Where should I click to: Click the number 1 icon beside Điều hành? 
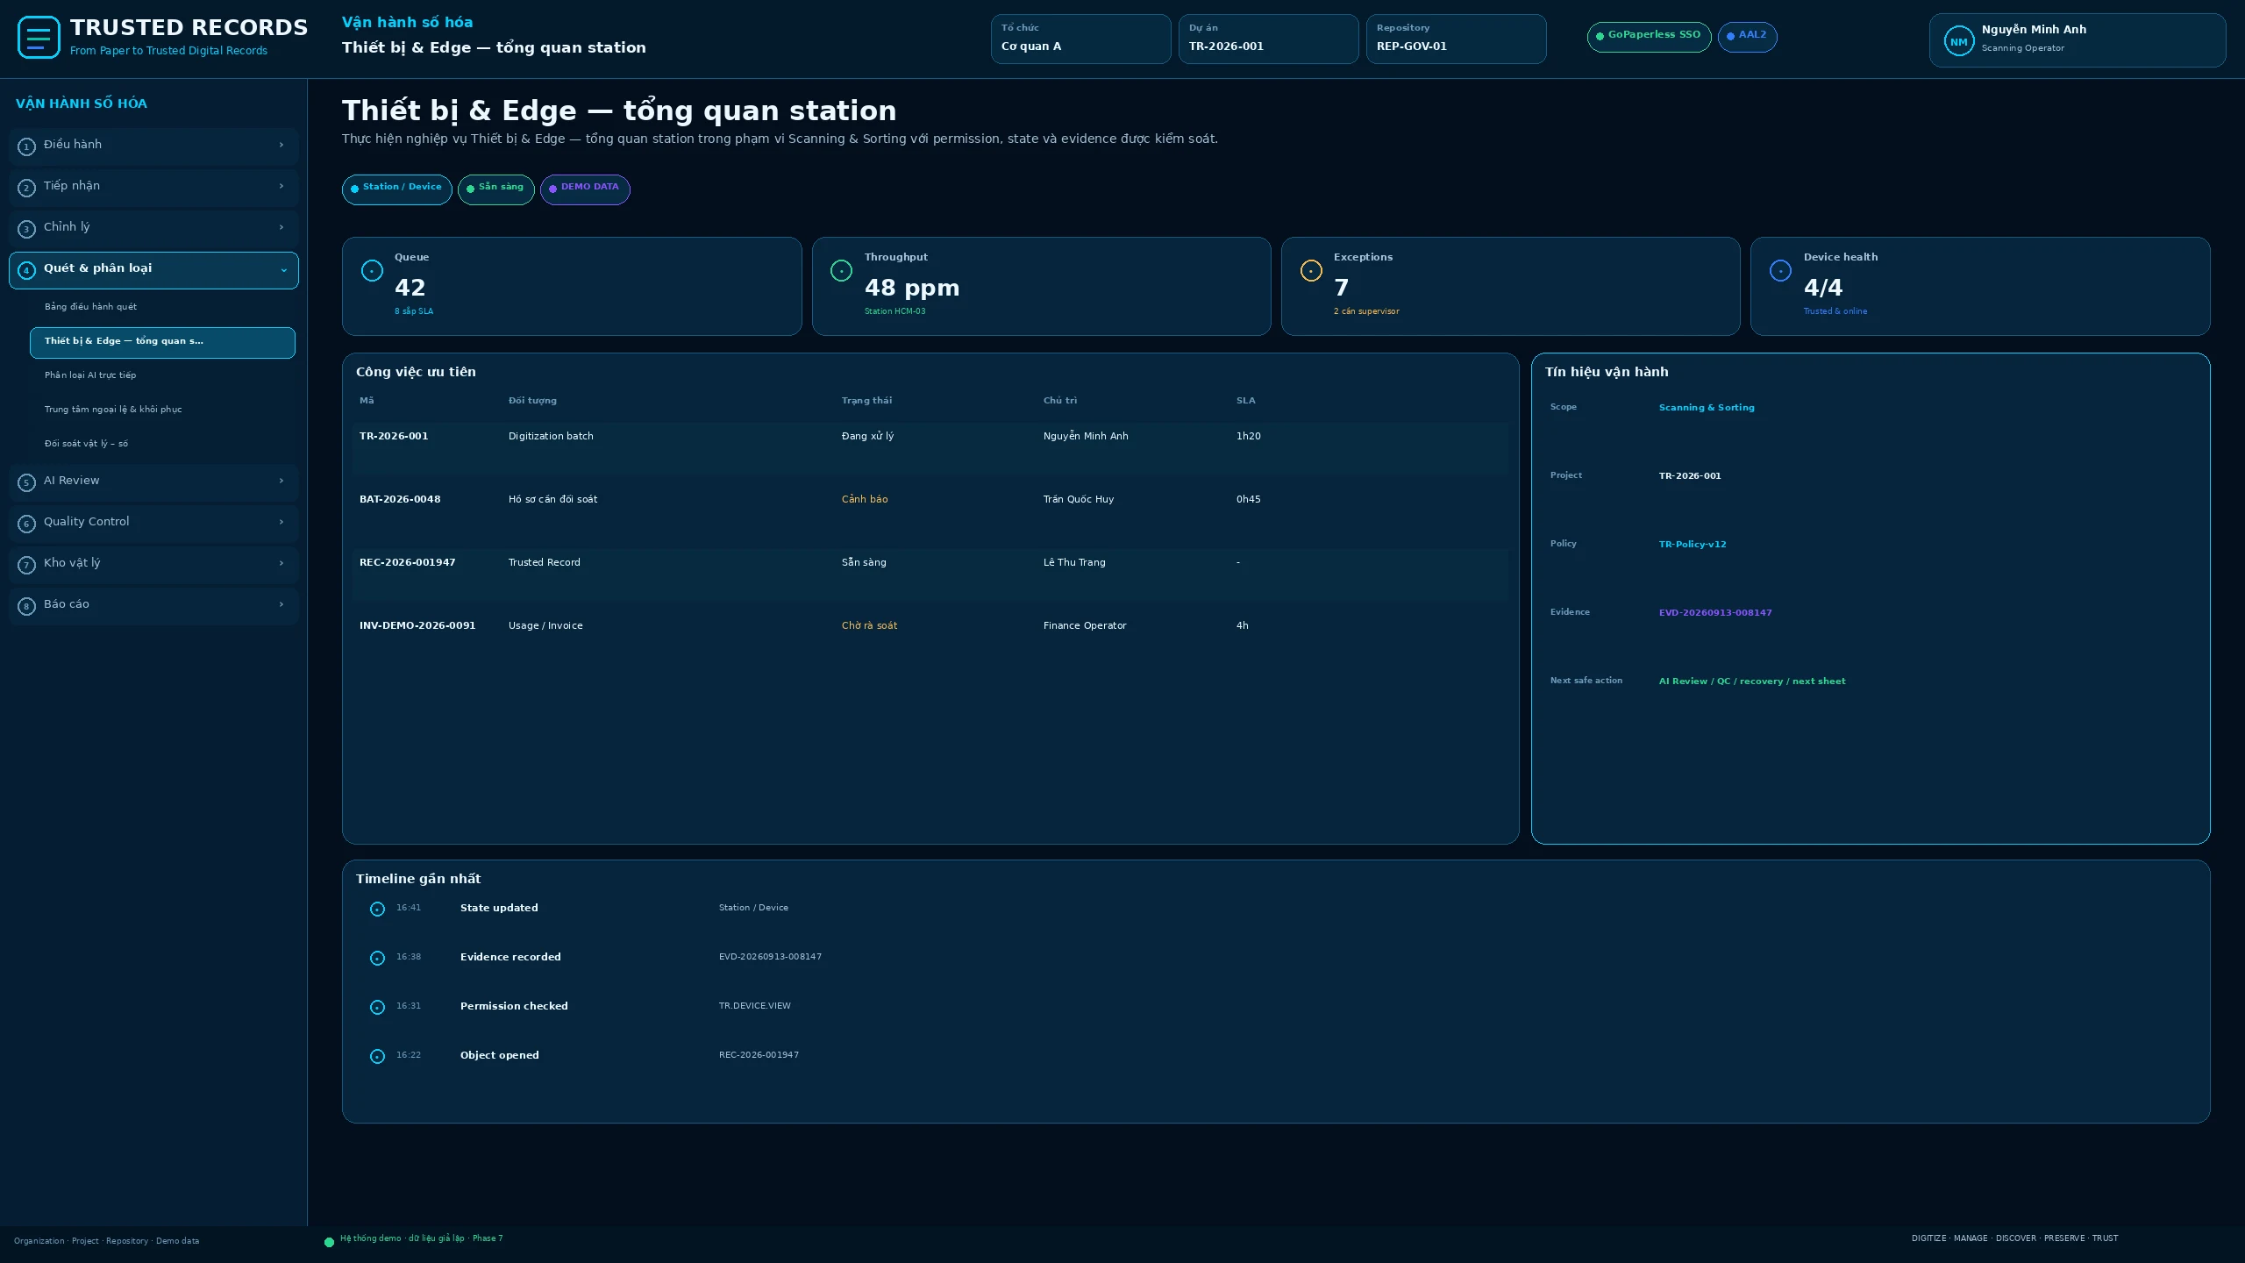tap(26, 146)
